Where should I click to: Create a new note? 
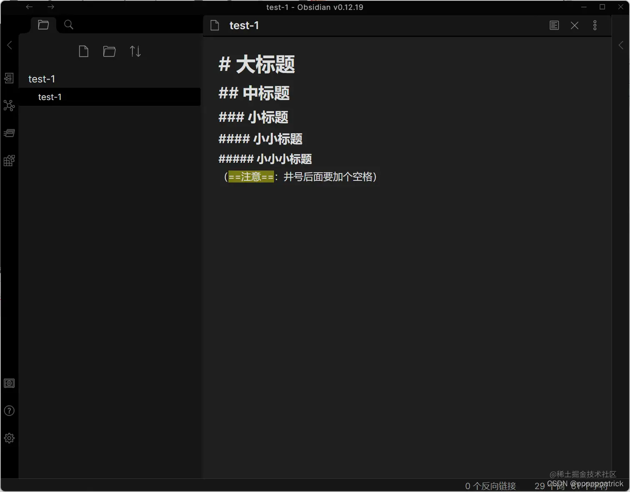[84, 51]
